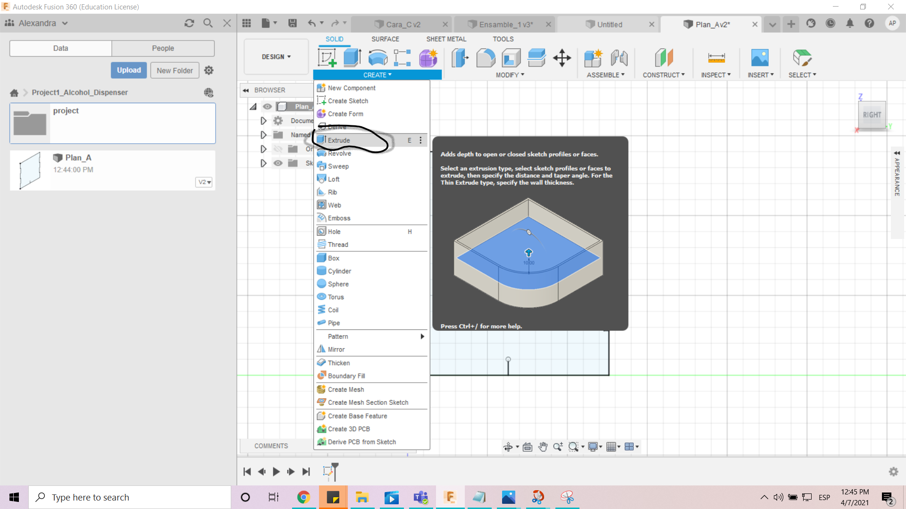Open the Insert image tool icon
This screenshot has width=906, height=509.
(x=760, y=58)
